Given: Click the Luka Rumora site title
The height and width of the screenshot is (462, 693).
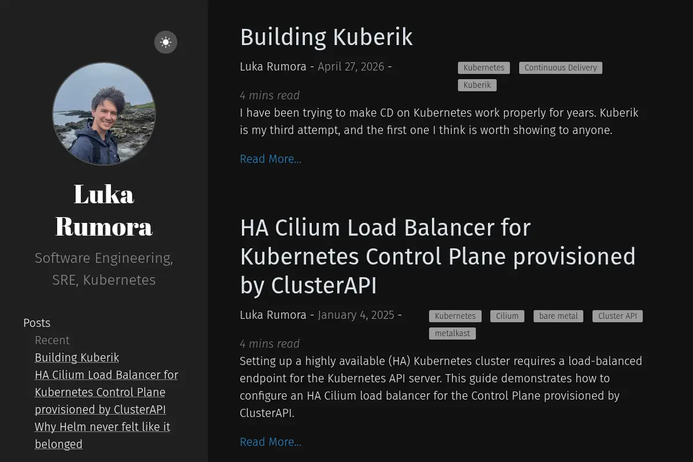Looking at the screenshot, I should click(104, 210).
